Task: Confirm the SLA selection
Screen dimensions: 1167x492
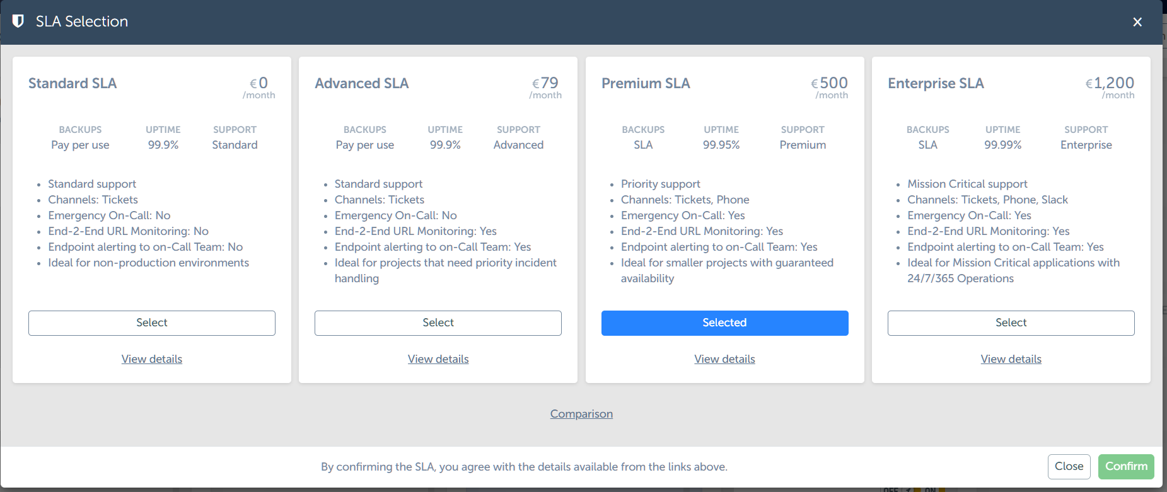Action: tap(1126, 466)
